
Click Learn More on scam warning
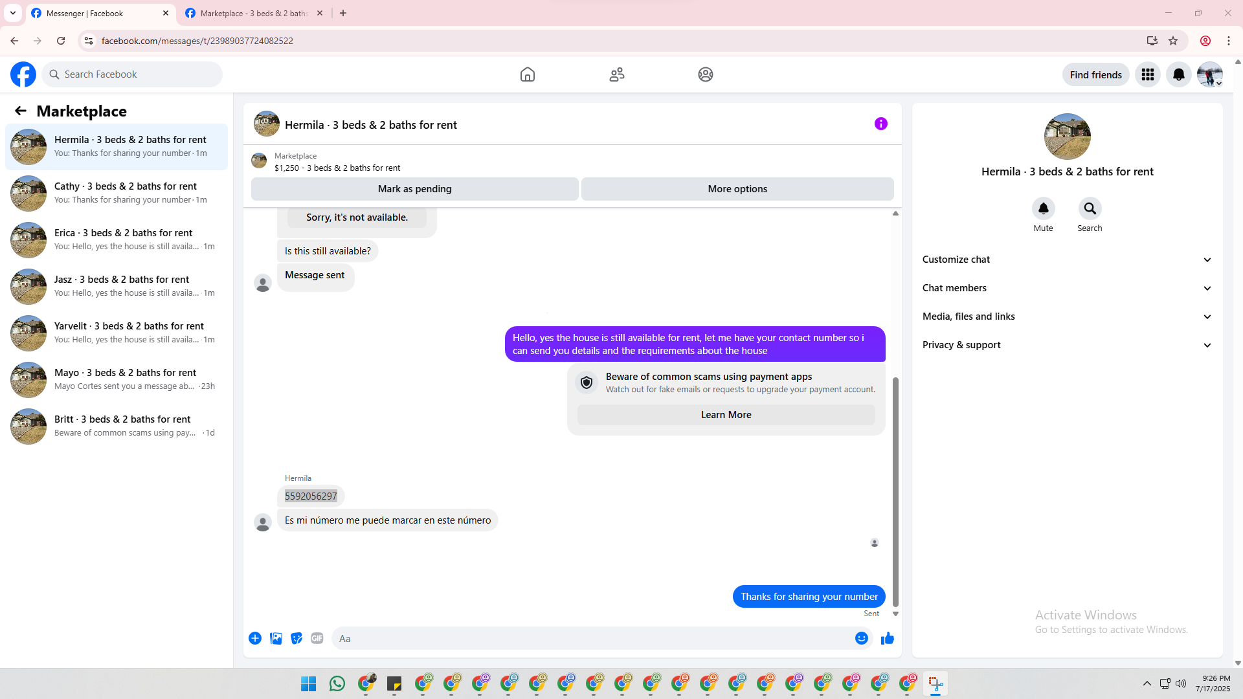726,415
